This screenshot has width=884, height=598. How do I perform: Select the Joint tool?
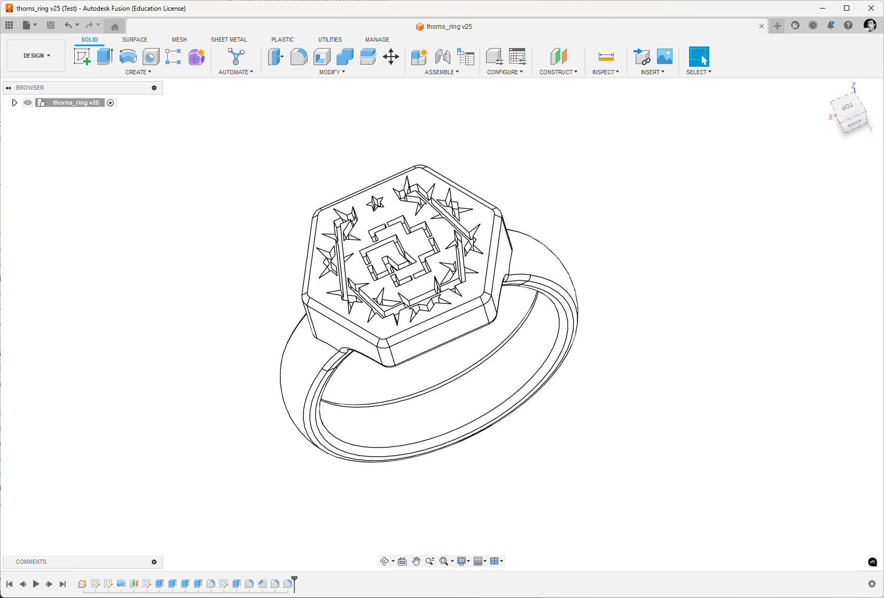(x=442, y=57)
